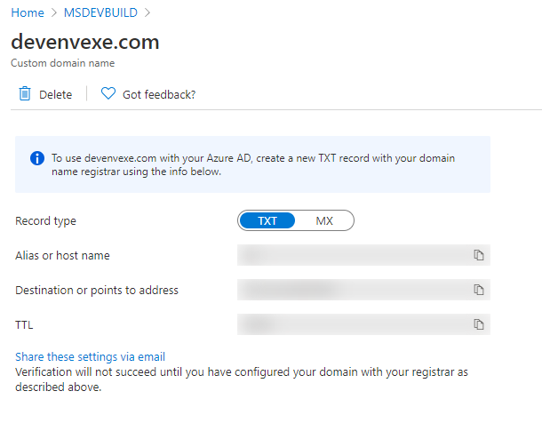Click the Custom domain name subtitle
The width and height of the screenshot is (542, 431).
(x=62, y=63)
